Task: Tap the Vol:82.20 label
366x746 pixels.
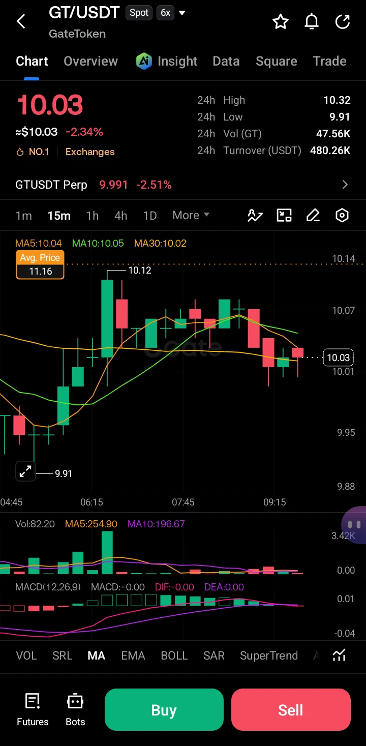Action: [35, 524]
